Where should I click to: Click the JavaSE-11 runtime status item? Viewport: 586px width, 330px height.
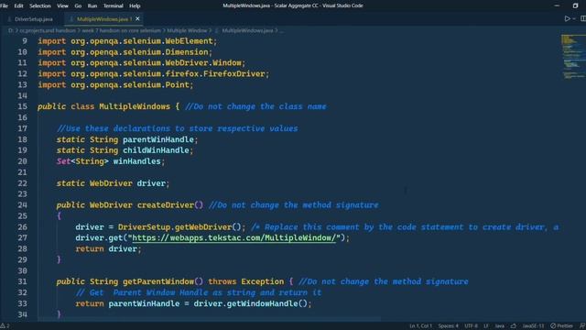tap(533, 326)
